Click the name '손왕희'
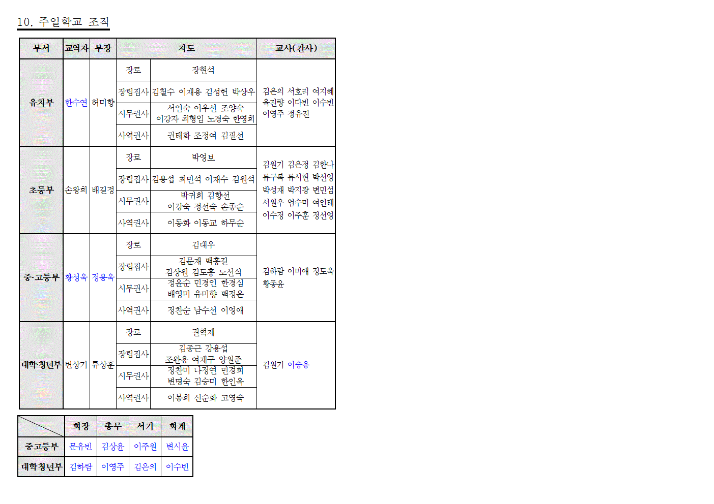 pos(76,190)
